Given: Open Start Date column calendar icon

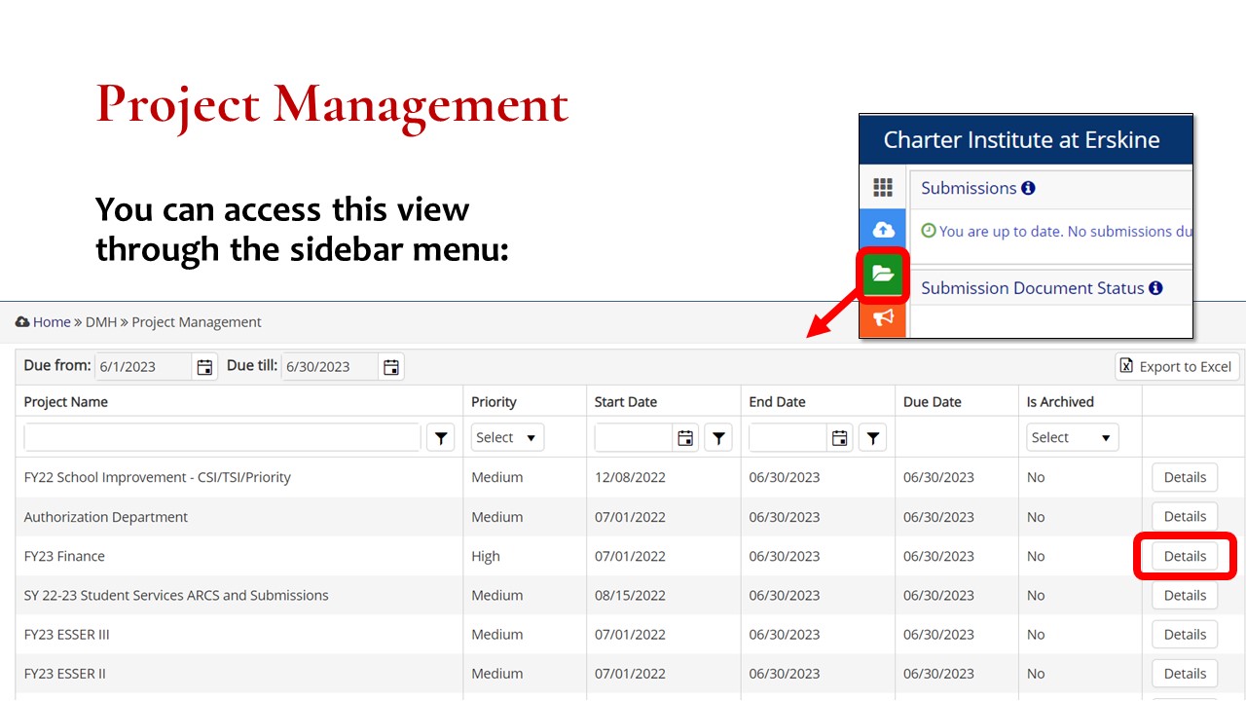Looking at the screenshot, I should 685,438.
